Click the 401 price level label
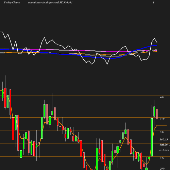The width and height of the screenshot is (170, 170). (x=162, y=97)
